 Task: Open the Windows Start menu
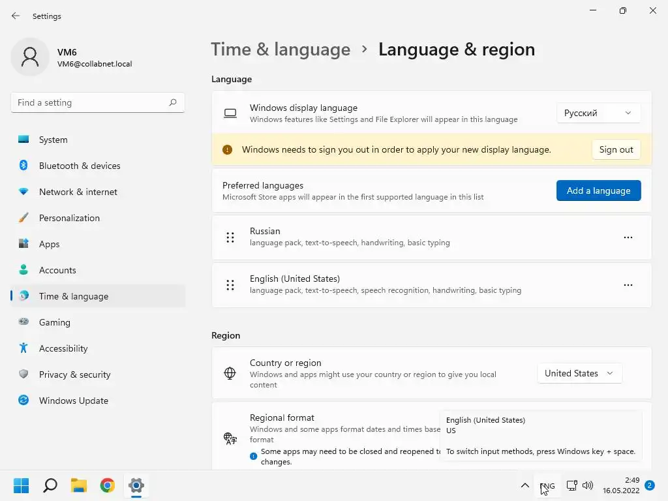coord(21,485)
